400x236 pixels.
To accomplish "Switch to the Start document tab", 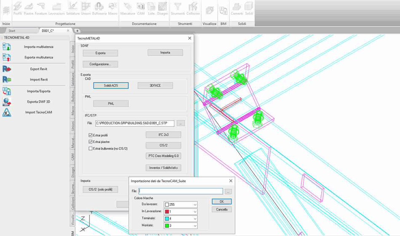I will [x=12, y=31].
